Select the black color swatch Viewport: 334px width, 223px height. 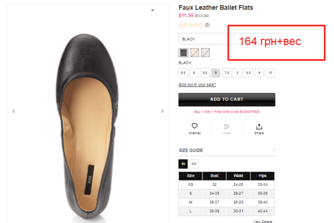(183, 53)
